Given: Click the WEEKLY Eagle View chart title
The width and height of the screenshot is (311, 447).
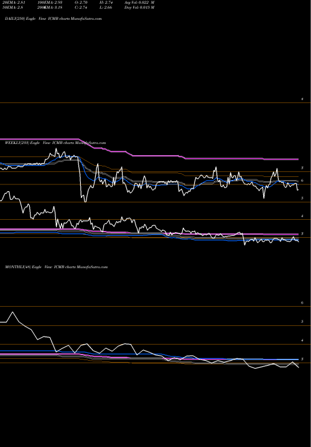Looking at the screenshot, I should tap(55, 143).
